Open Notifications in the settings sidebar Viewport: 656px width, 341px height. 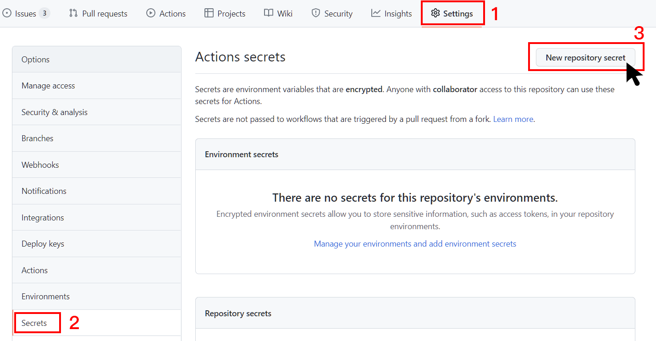(44, 191)
